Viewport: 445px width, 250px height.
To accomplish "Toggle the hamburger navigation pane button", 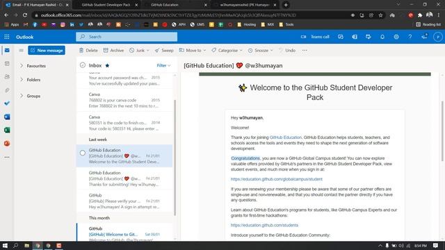I will click(x=21, y=51).
